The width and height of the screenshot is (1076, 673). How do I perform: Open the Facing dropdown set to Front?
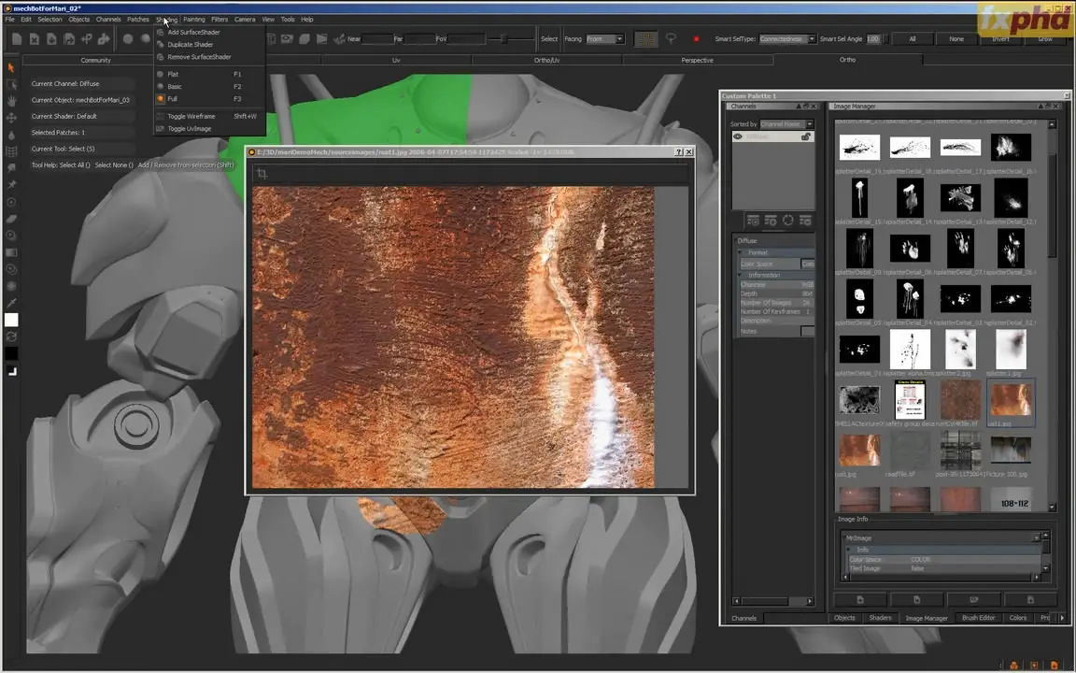coord(605,39)
